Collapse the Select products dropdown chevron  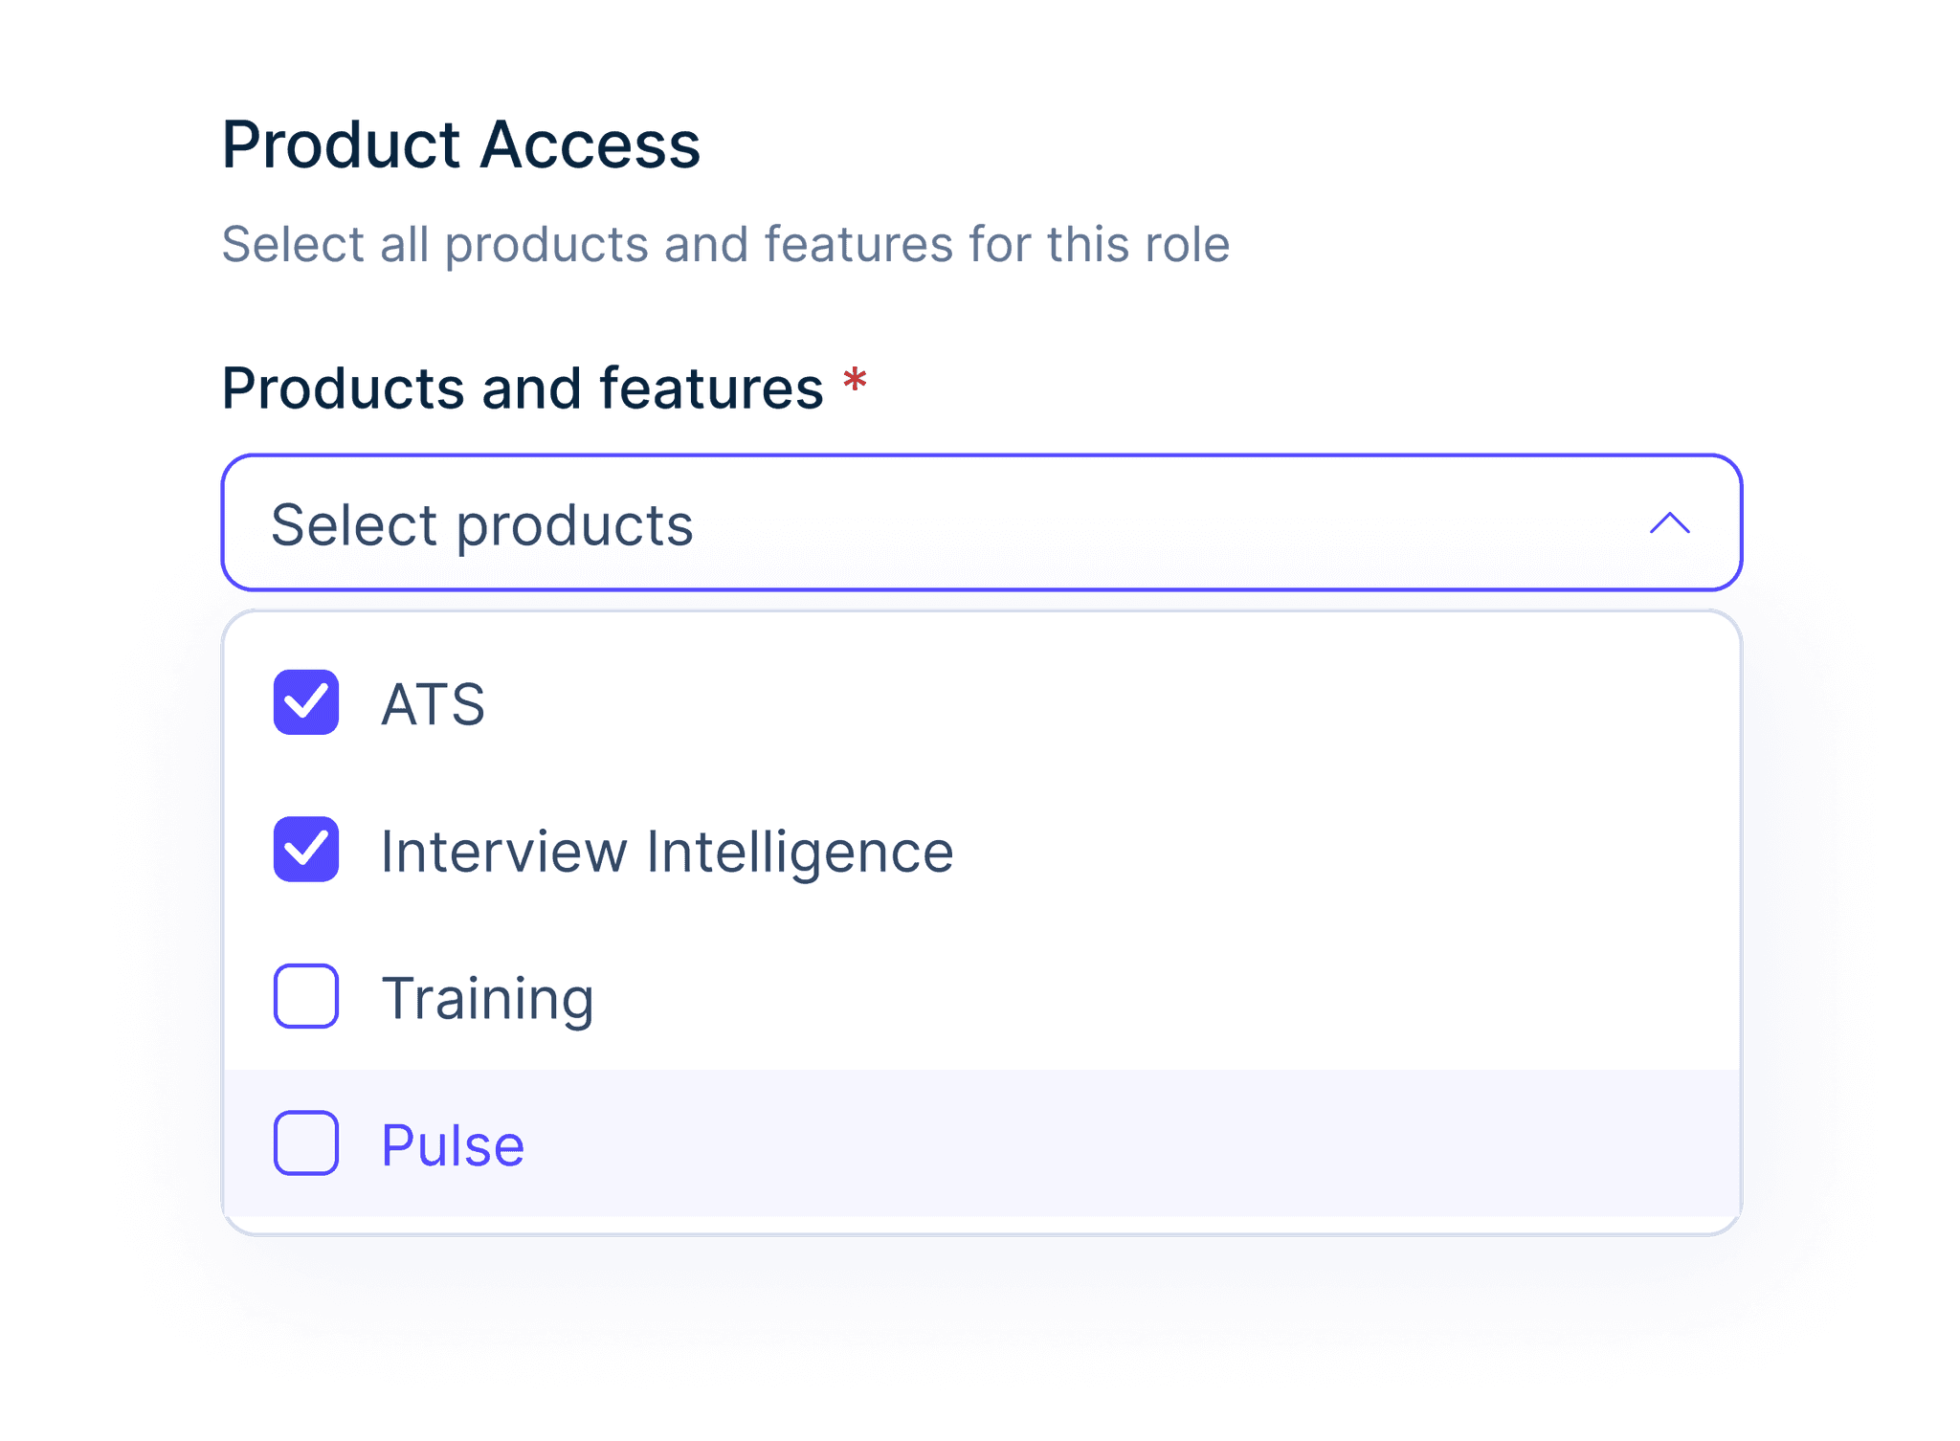tap(1670, 523)
